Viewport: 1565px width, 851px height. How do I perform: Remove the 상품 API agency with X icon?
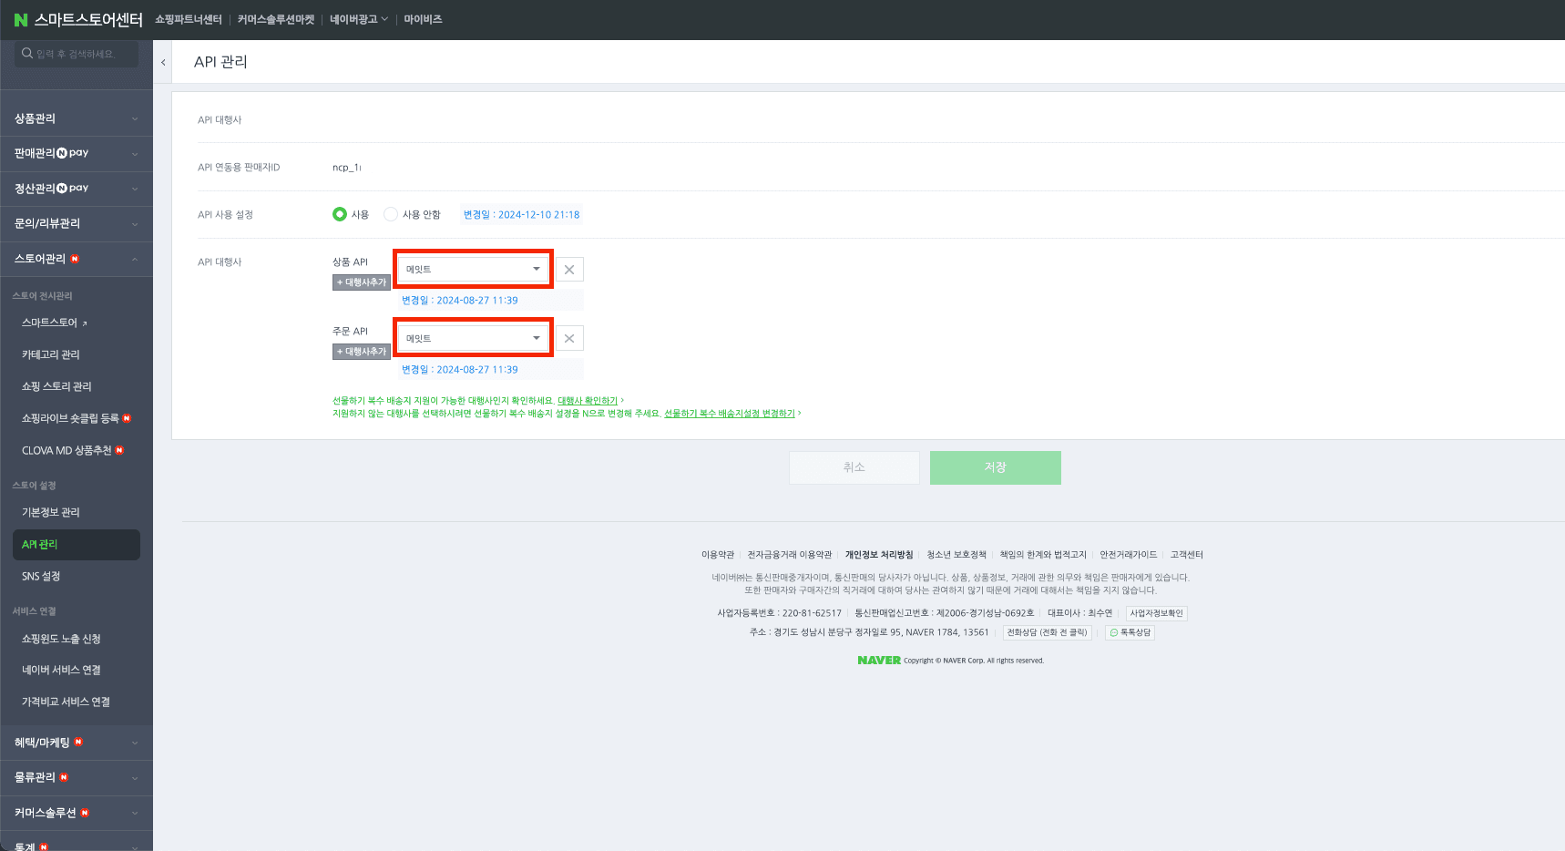tap(569, 270)
